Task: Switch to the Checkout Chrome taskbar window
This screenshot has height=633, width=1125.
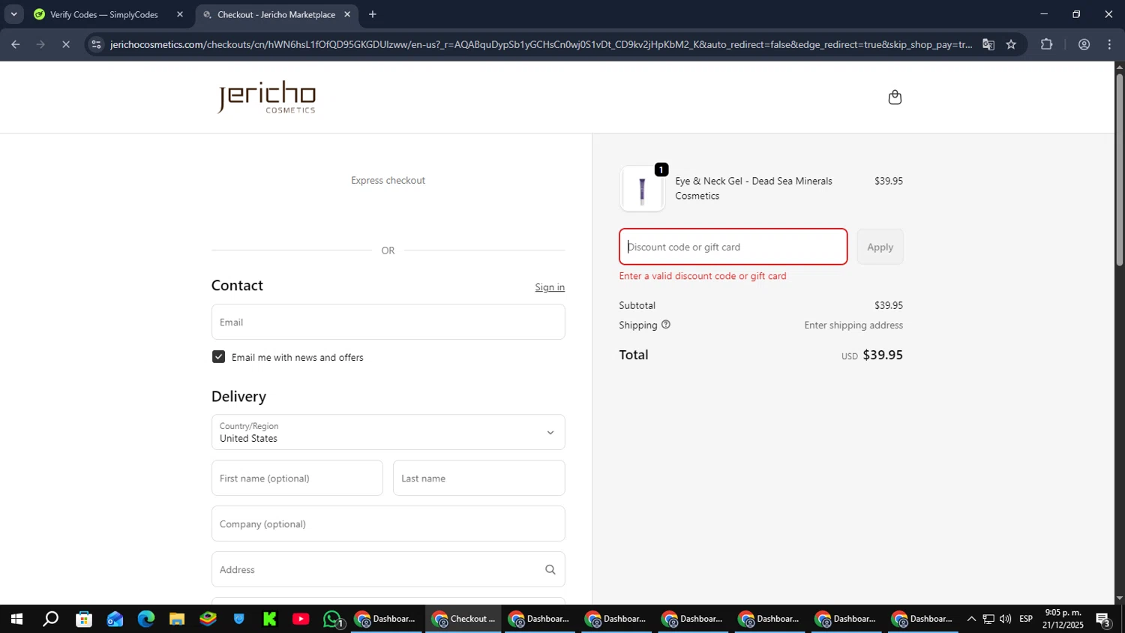Action: click(x=463, y=619)
